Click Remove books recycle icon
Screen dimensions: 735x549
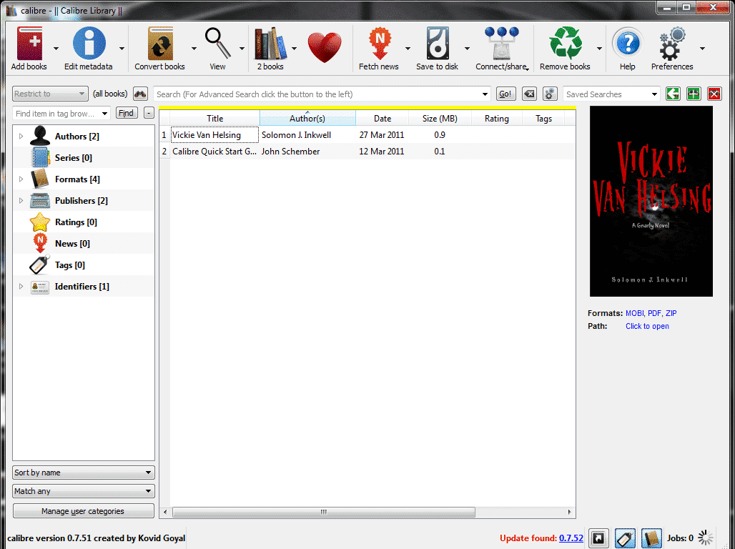tap(566, 43)
